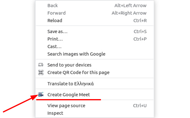
Task: Click the QR code icon
Action: click(41, 72)
